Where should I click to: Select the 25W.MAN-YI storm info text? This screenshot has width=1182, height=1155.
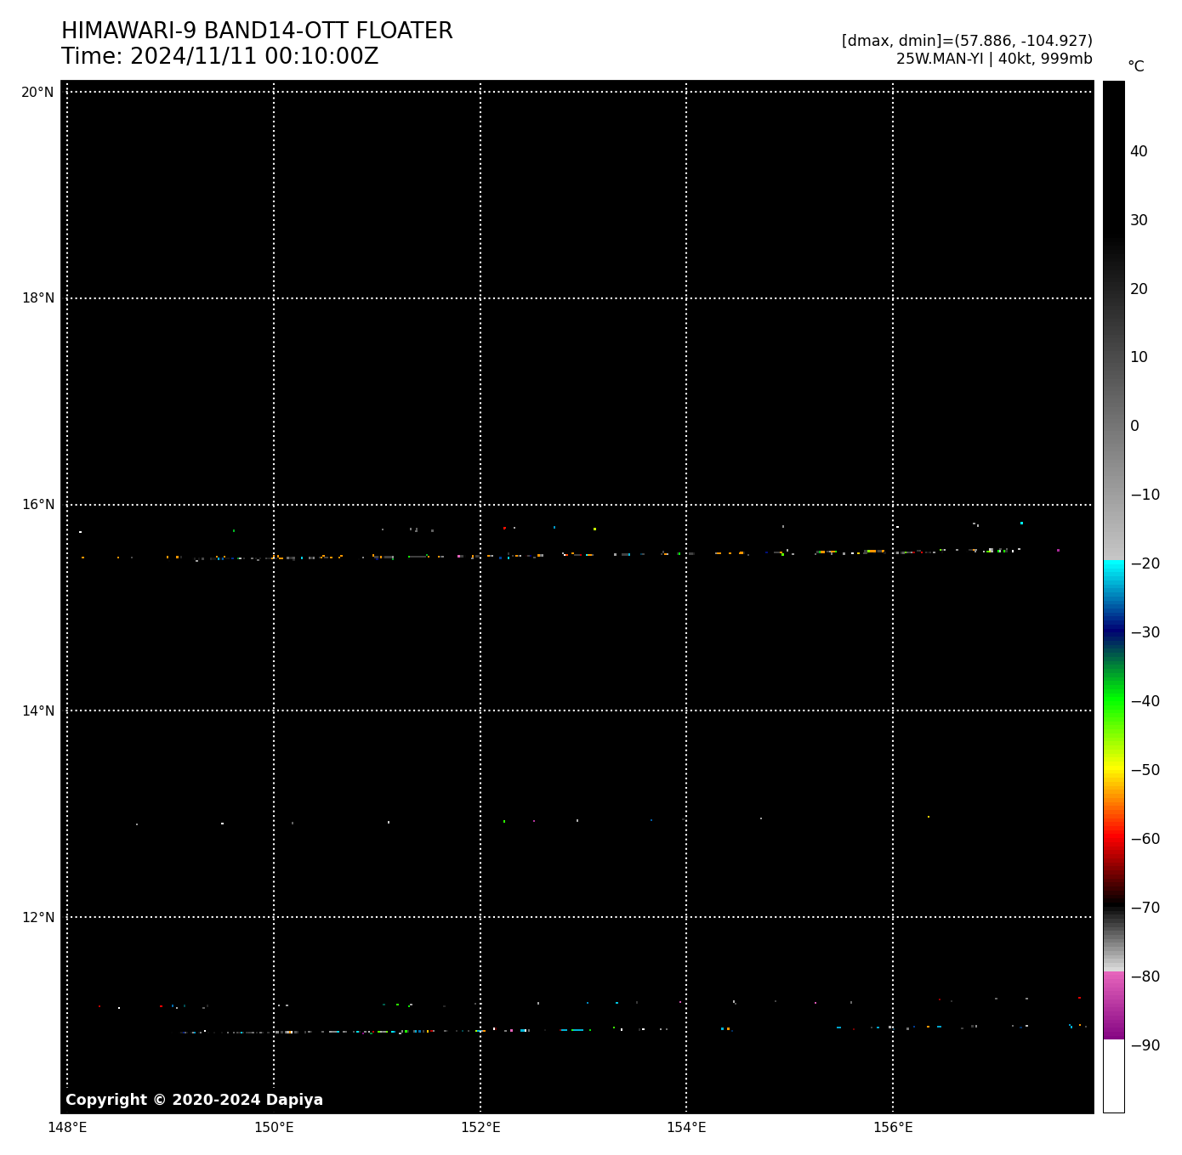(x=993, y=59)
